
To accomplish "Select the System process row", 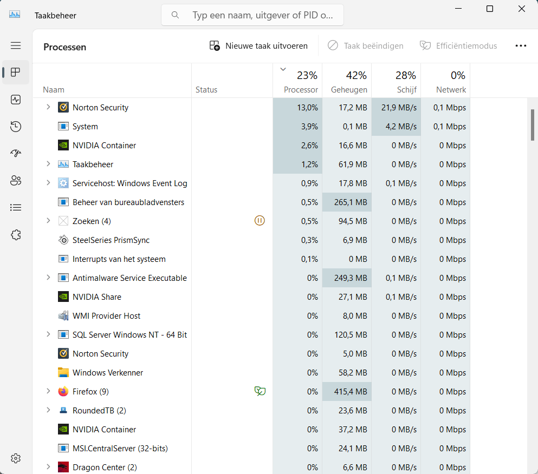I will [251, 127].
